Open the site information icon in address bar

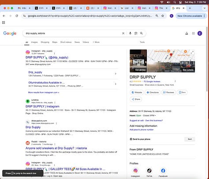24,16
